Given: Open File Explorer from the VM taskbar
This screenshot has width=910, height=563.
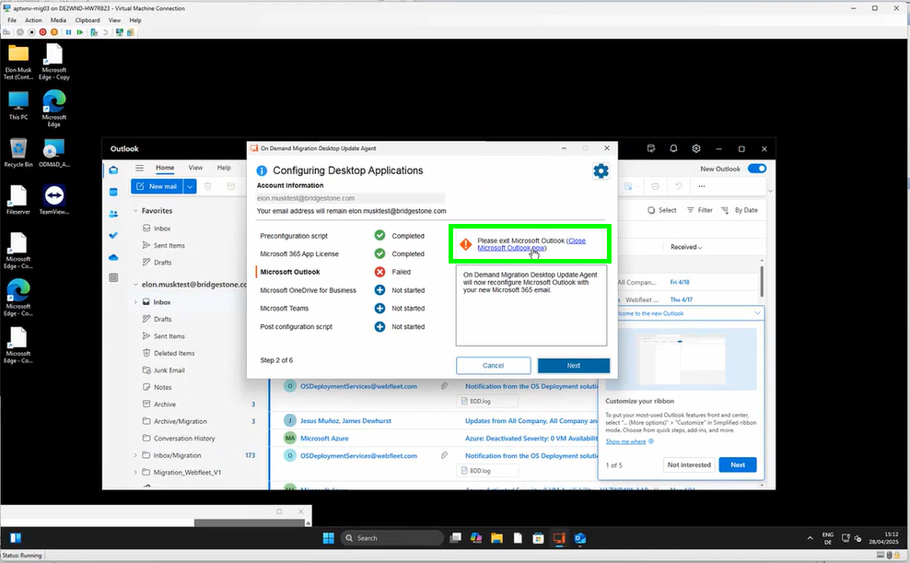Looking at the screenshot, I should 496,538.
